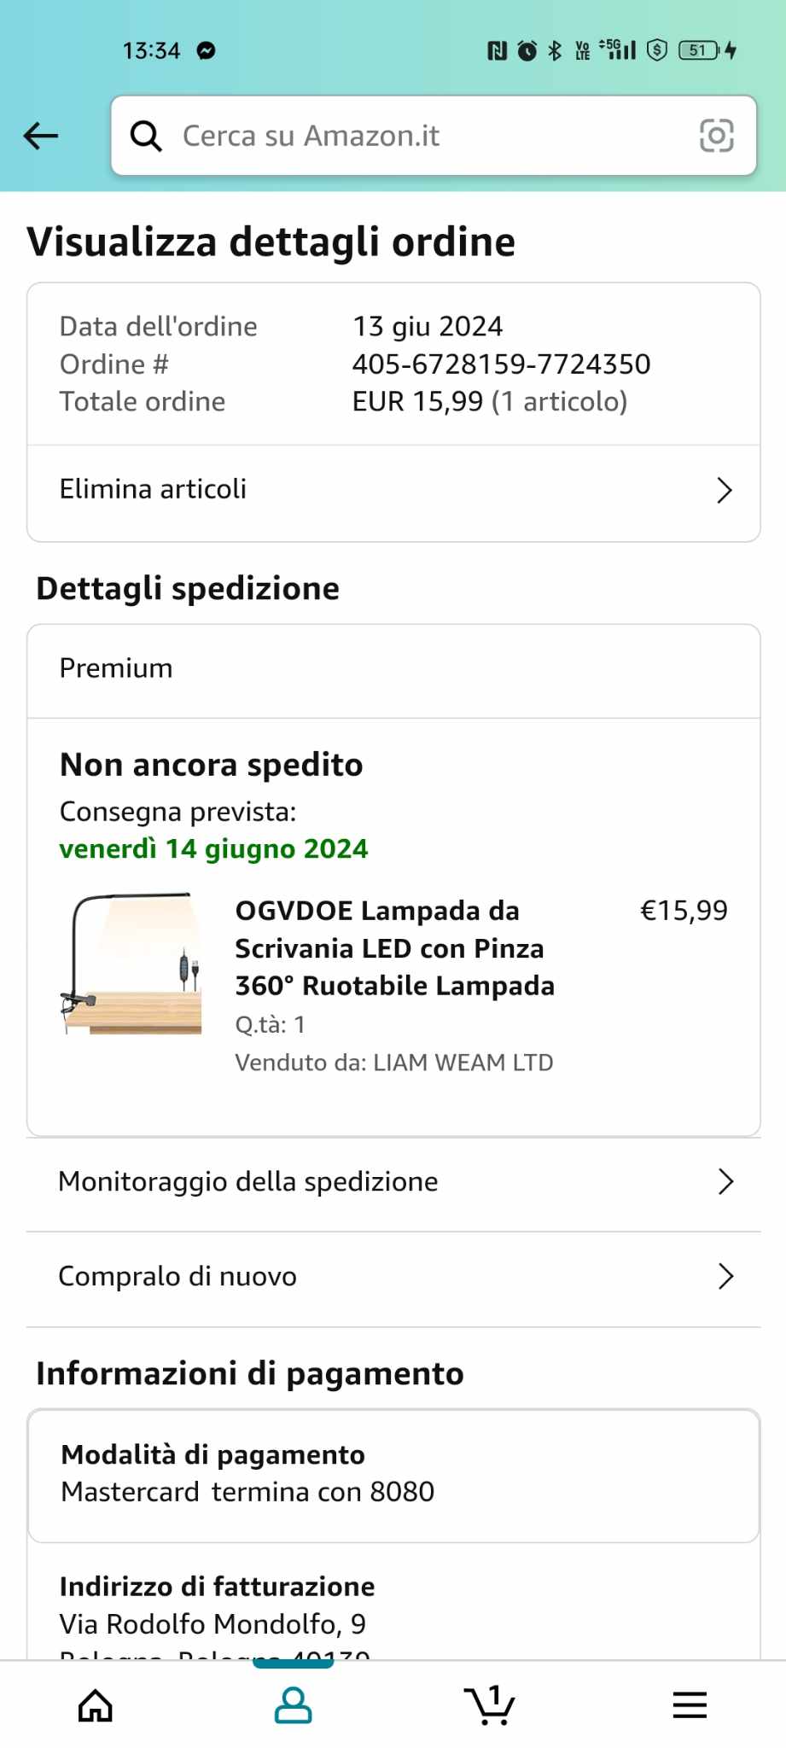This screenshot has width=786, height=1748.
Task: Tap the battery indicator in status bar
Action: pyautogui.click(x=699, y=50)
